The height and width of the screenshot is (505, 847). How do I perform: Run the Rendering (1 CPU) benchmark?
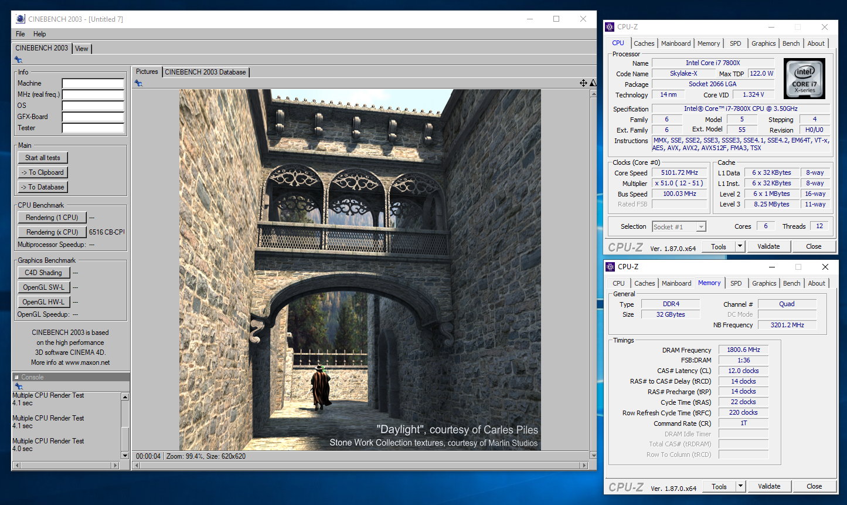(52, 218)
